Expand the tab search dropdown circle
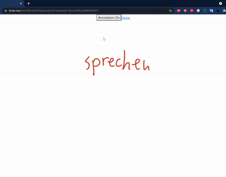 tap(220, 3)
